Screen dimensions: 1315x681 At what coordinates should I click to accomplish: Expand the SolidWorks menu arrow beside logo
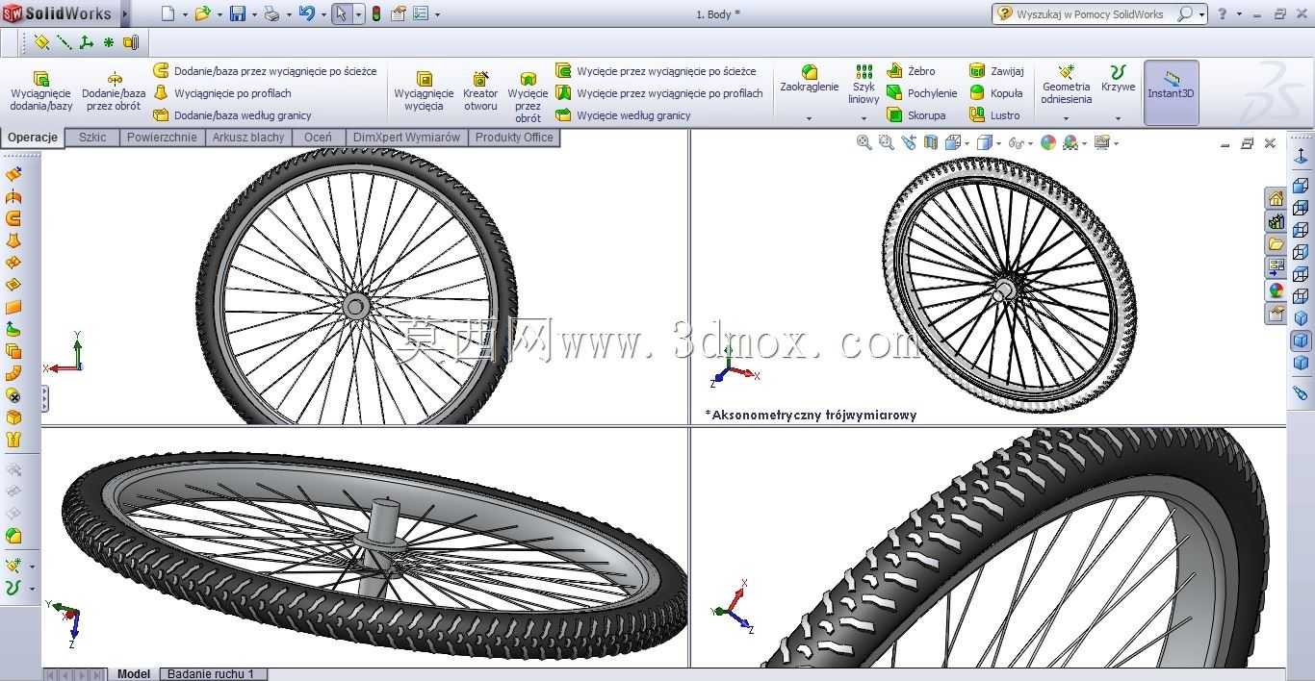pos(125,14)
